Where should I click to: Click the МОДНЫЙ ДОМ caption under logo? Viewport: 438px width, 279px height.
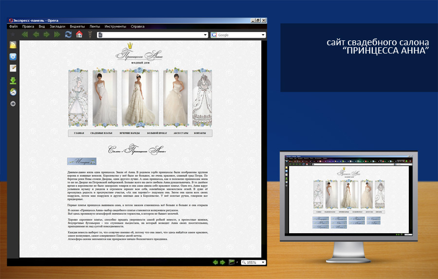(x=141, y=63)
